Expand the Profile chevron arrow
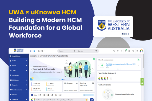 pyautogui.click(x=27, y=61)
